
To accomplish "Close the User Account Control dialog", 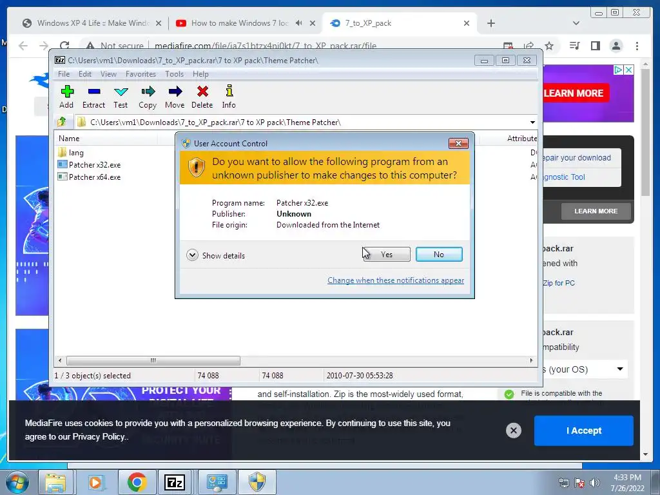I will (458, 144).
